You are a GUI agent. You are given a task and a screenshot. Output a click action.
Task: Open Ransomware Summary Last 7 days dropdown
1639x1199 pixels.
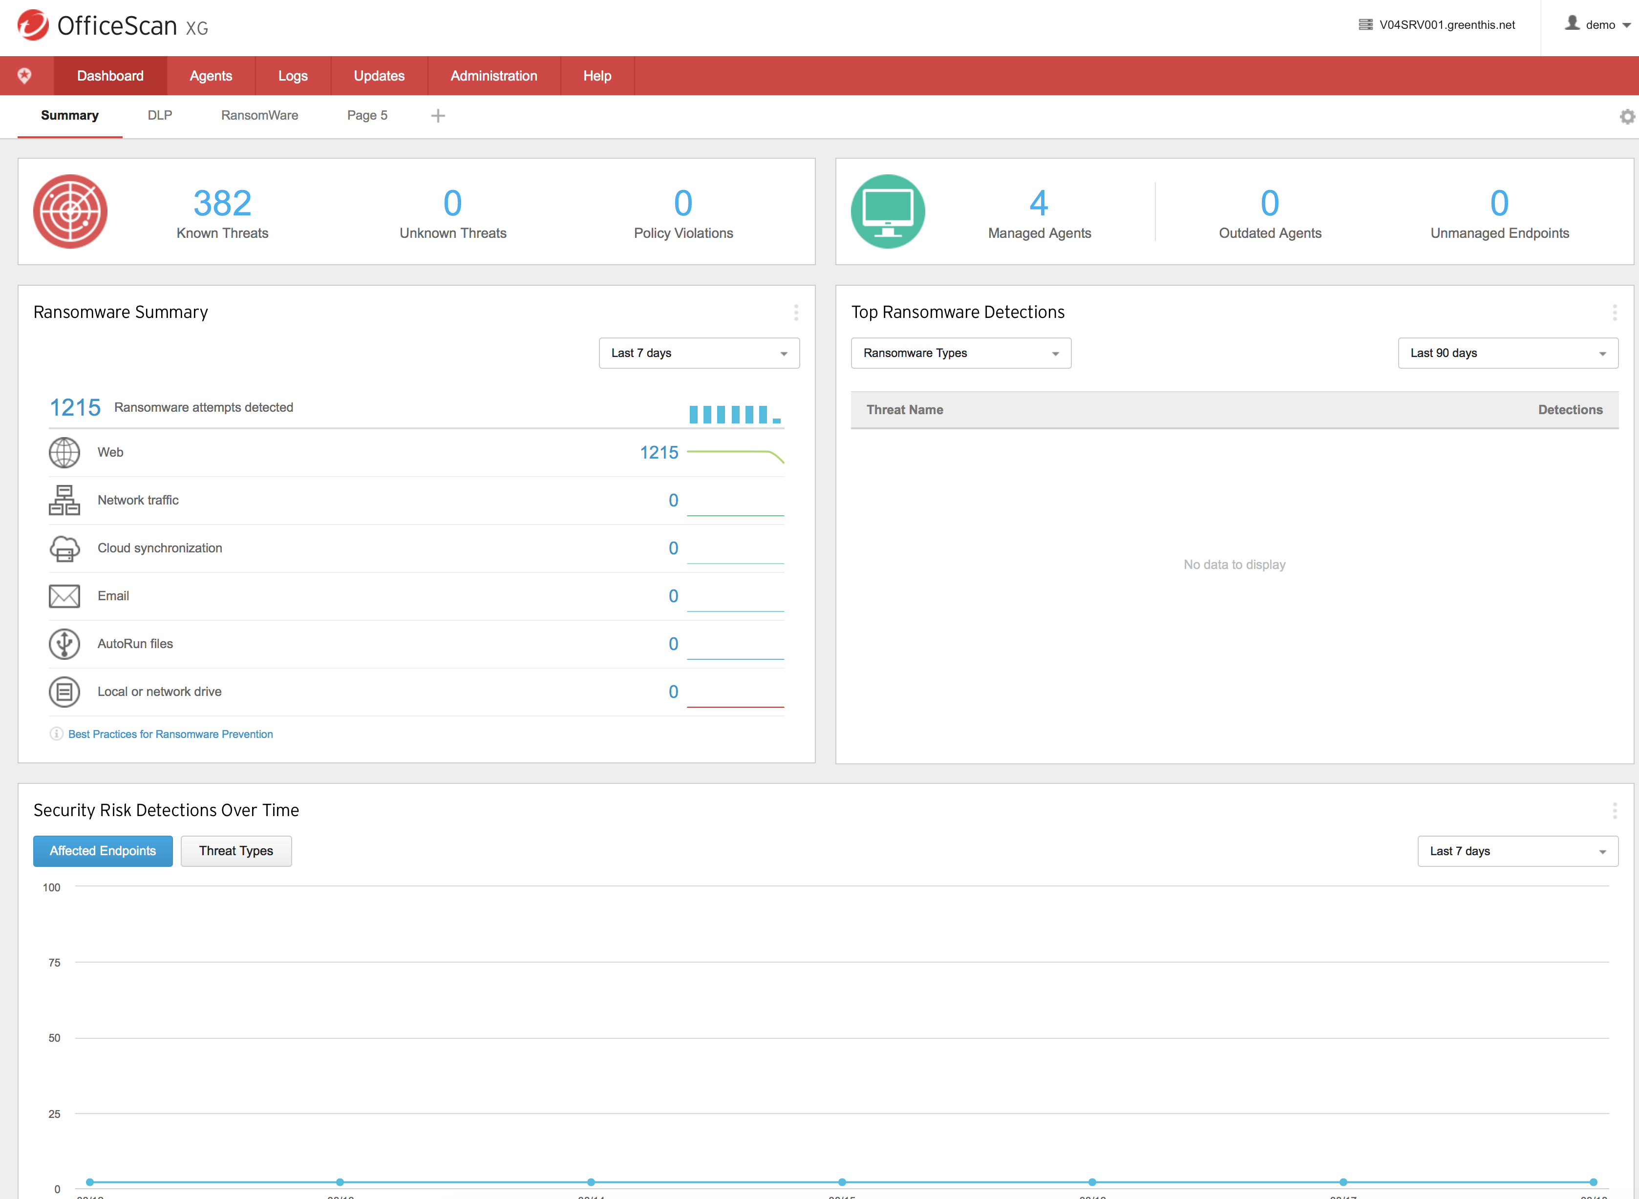click(699, 354)
